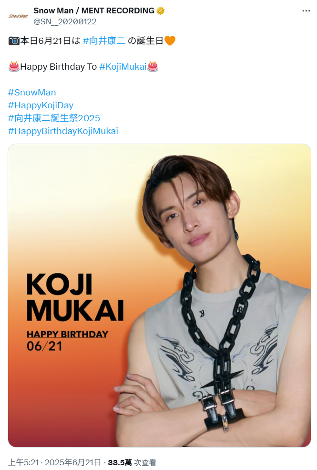
Task: Open the Snow Man / MENT RECORDING profile name
Action: 94,11
